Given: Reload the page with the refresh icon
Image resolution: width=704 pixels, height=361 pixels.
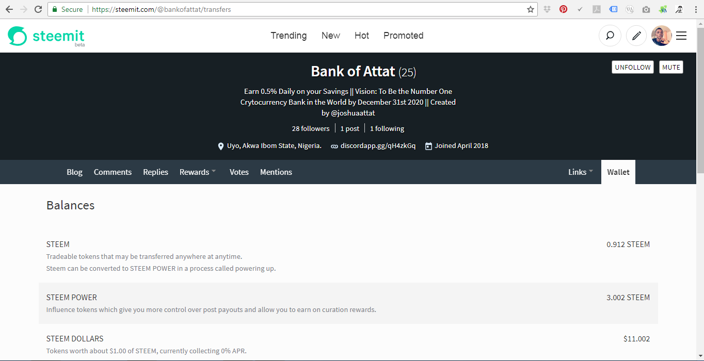Looking at the screenshot, I should coord(38,9).
